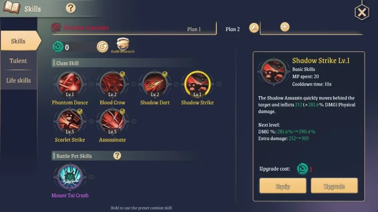This screenshot has width=378, height=212.
Task: Toggle equipped checkmark on Assassinate
Action: click(122, 111)
